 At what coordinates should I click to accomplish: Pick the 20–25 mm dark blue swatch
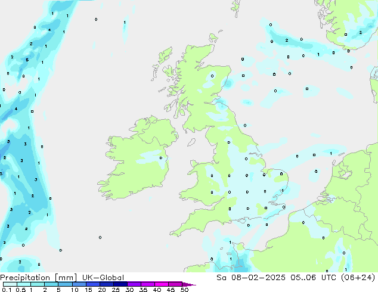(x=107, y=284)
